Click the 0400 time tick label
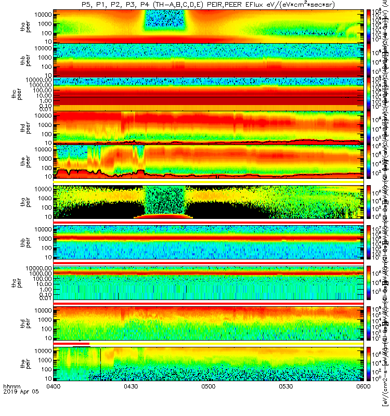The height and width of the screenshot is (416, 390). [54, 386]
